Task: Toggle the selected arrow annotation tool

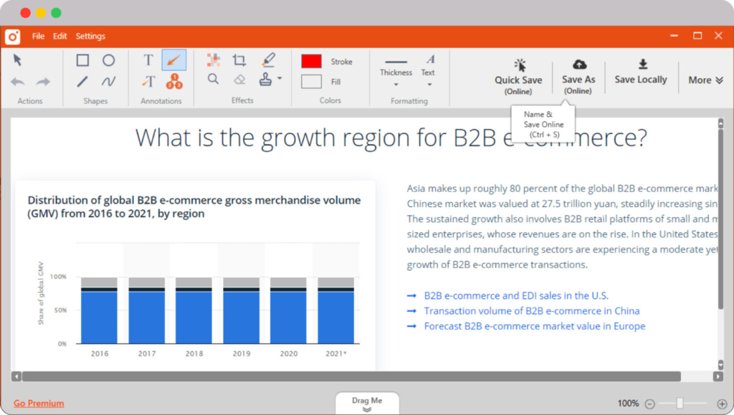Action: (x=173, y=61)
